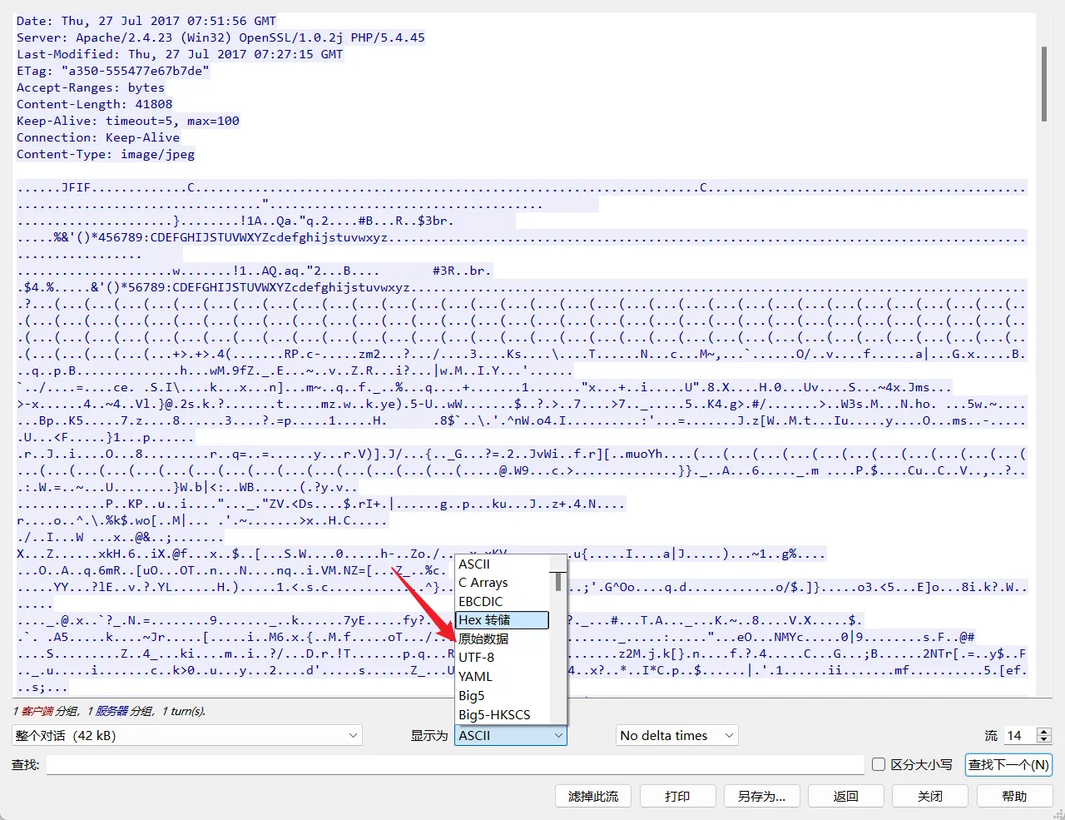
Task: Click the '另存为...' button
Action: click(761, 797)
